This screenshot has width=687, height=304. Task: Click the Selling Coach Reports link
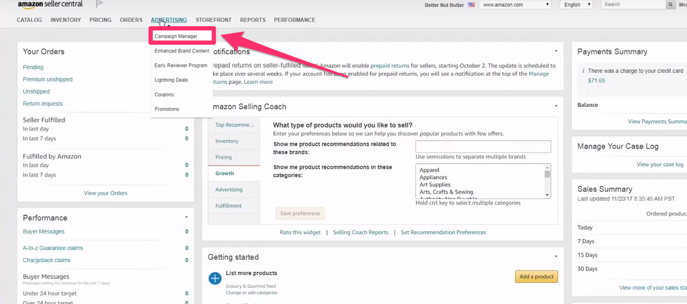coord(360,232)
